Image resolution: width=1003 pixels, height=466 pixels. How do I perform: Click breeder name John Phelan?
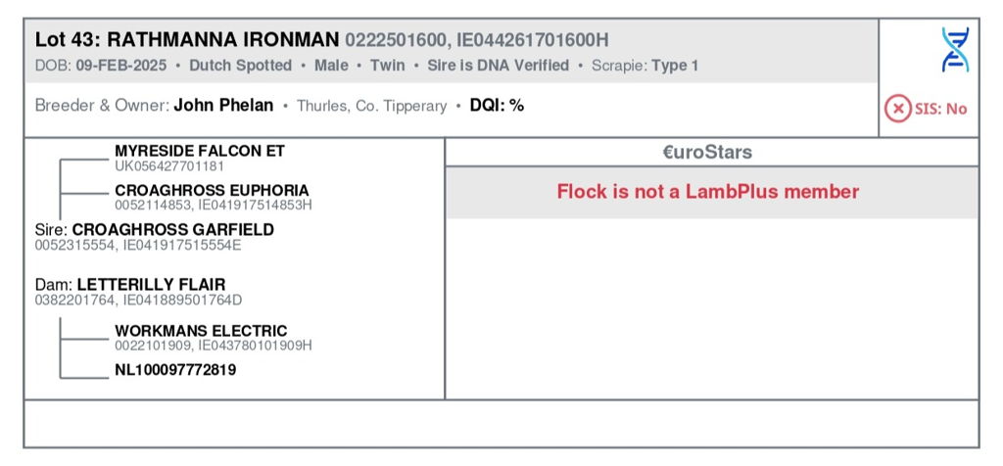click(223, 106)
